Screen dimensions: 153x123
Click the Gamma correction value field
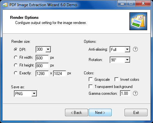[x=125, y=93]
